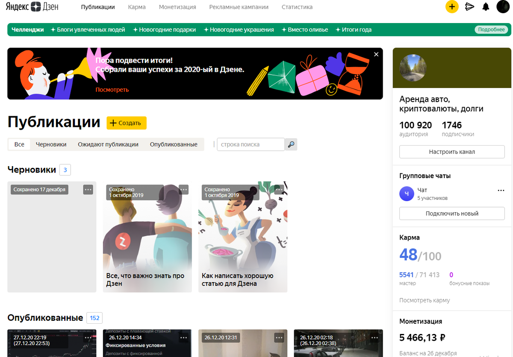Open options menu of 'Все, что важно знать про Дзен' draft
Image resolution: width=513 pixels, height=357 pixels.
[183, 190]
